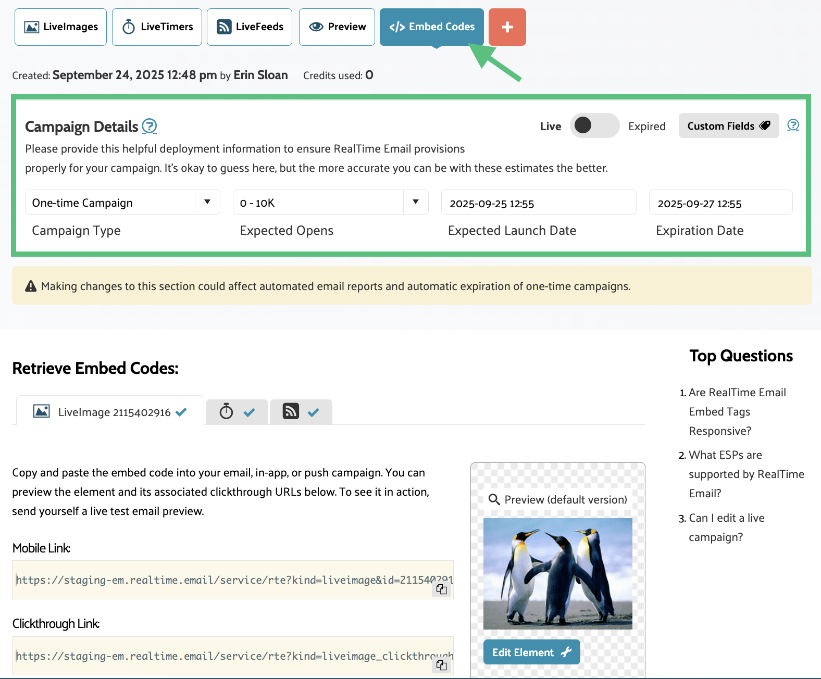Click the Expiration Date field

pyautogui.click(x=720, y=203)
